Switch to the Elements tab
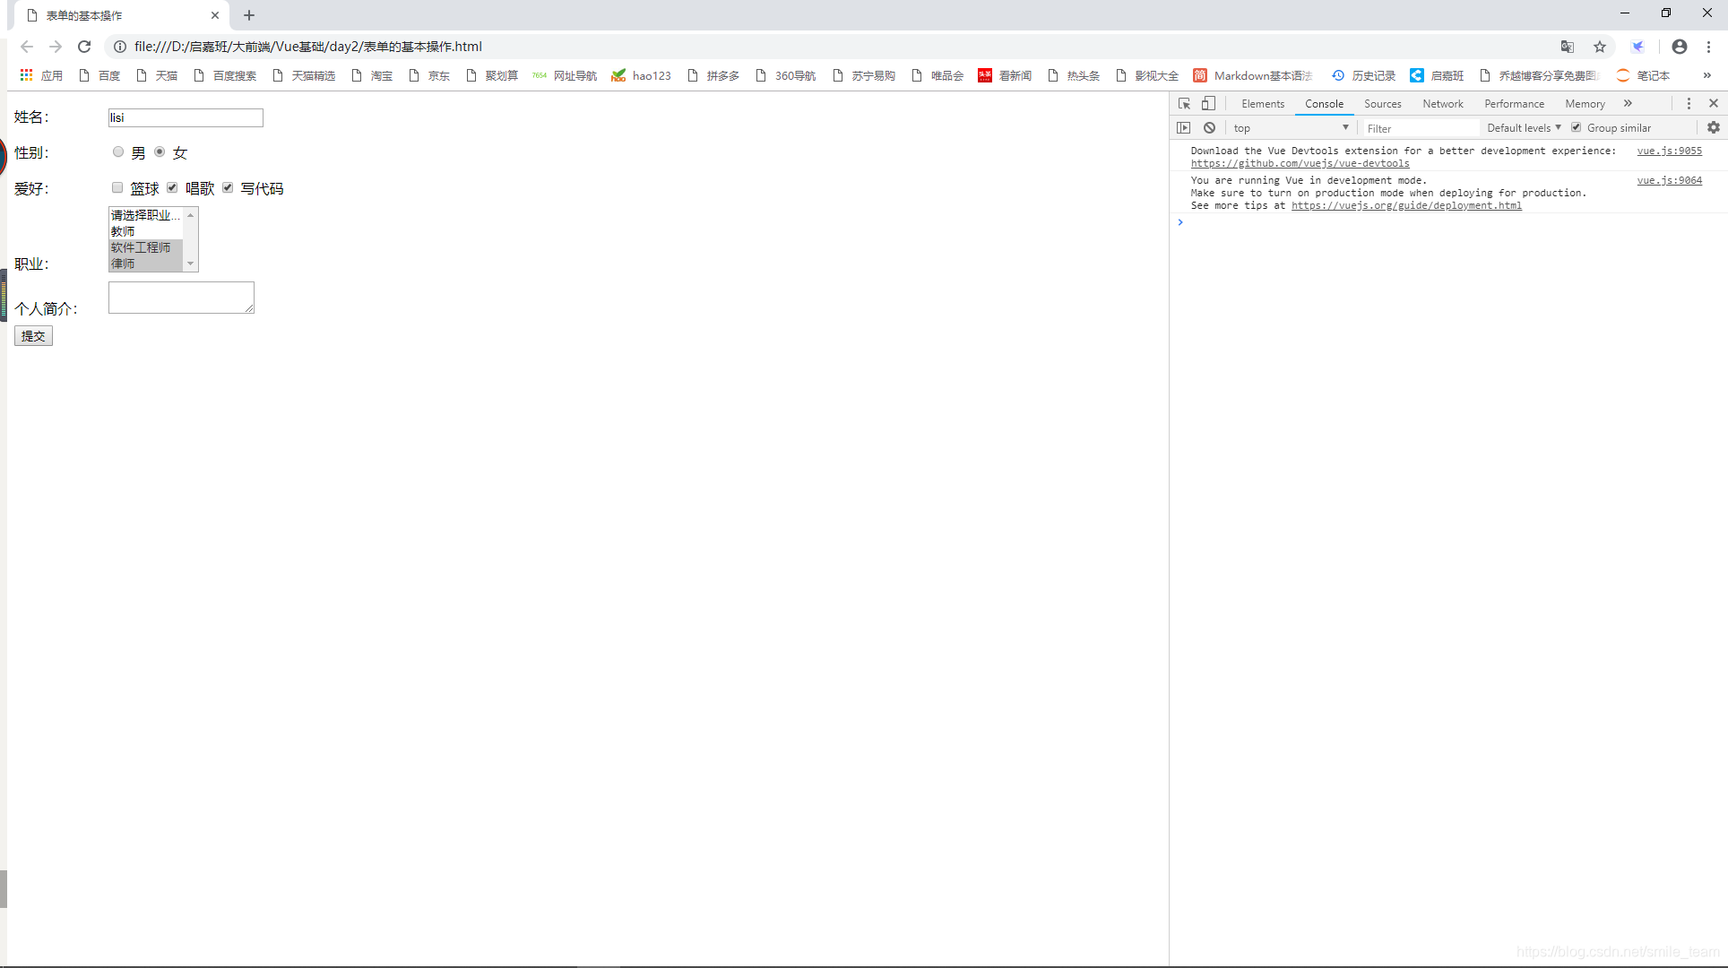Screen dimensions: 1728x968 coord(1263,104)
